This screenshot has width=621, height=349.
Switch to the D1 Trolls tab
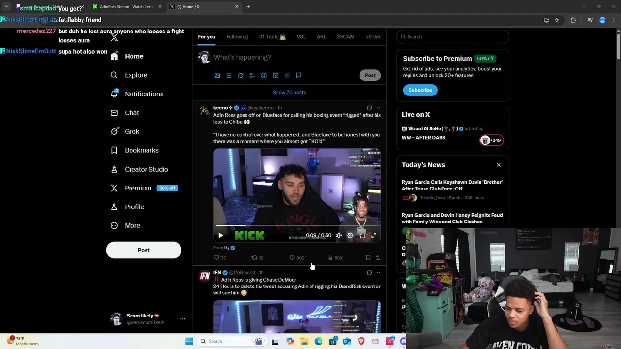(272, 37)
